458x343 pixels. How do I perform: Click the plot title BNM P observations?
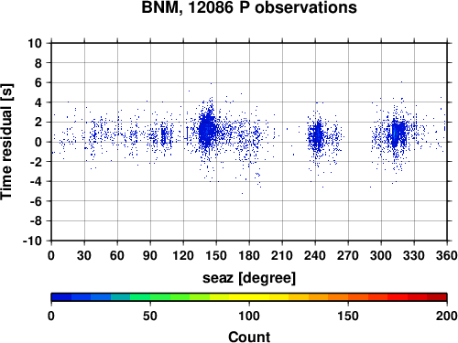click(x=249, y=7)
